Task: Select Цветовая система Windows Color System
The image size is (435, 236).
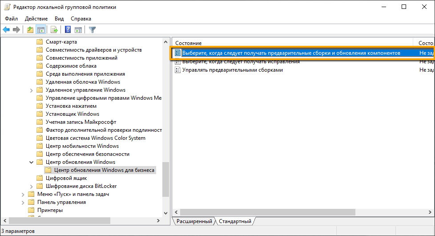Action: pyautogui.click(x=96, y=138)
